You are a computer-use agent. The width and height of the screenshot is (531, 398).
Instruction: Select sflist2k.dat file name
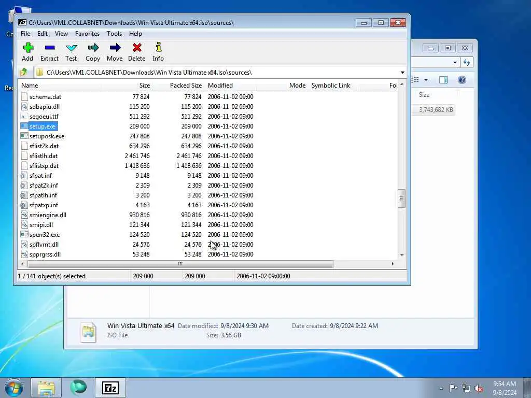click(x=44, y=146)
